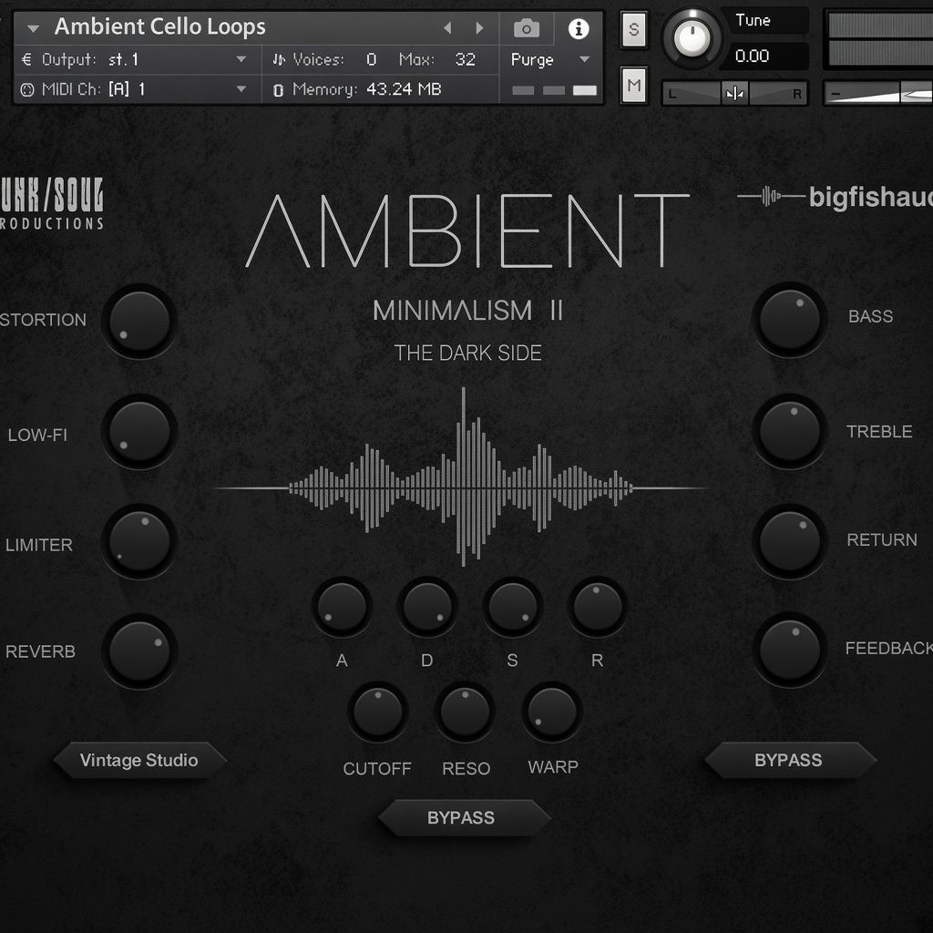Click the output routing icon beside Output
The image size is (933, 933).
(x=26, y=59)
